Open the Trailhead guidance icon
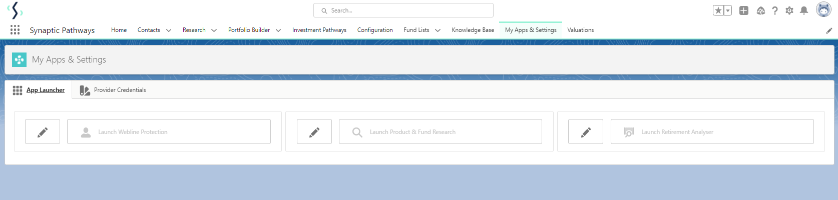Screen dimensions: 838x200 coord(760,10)
